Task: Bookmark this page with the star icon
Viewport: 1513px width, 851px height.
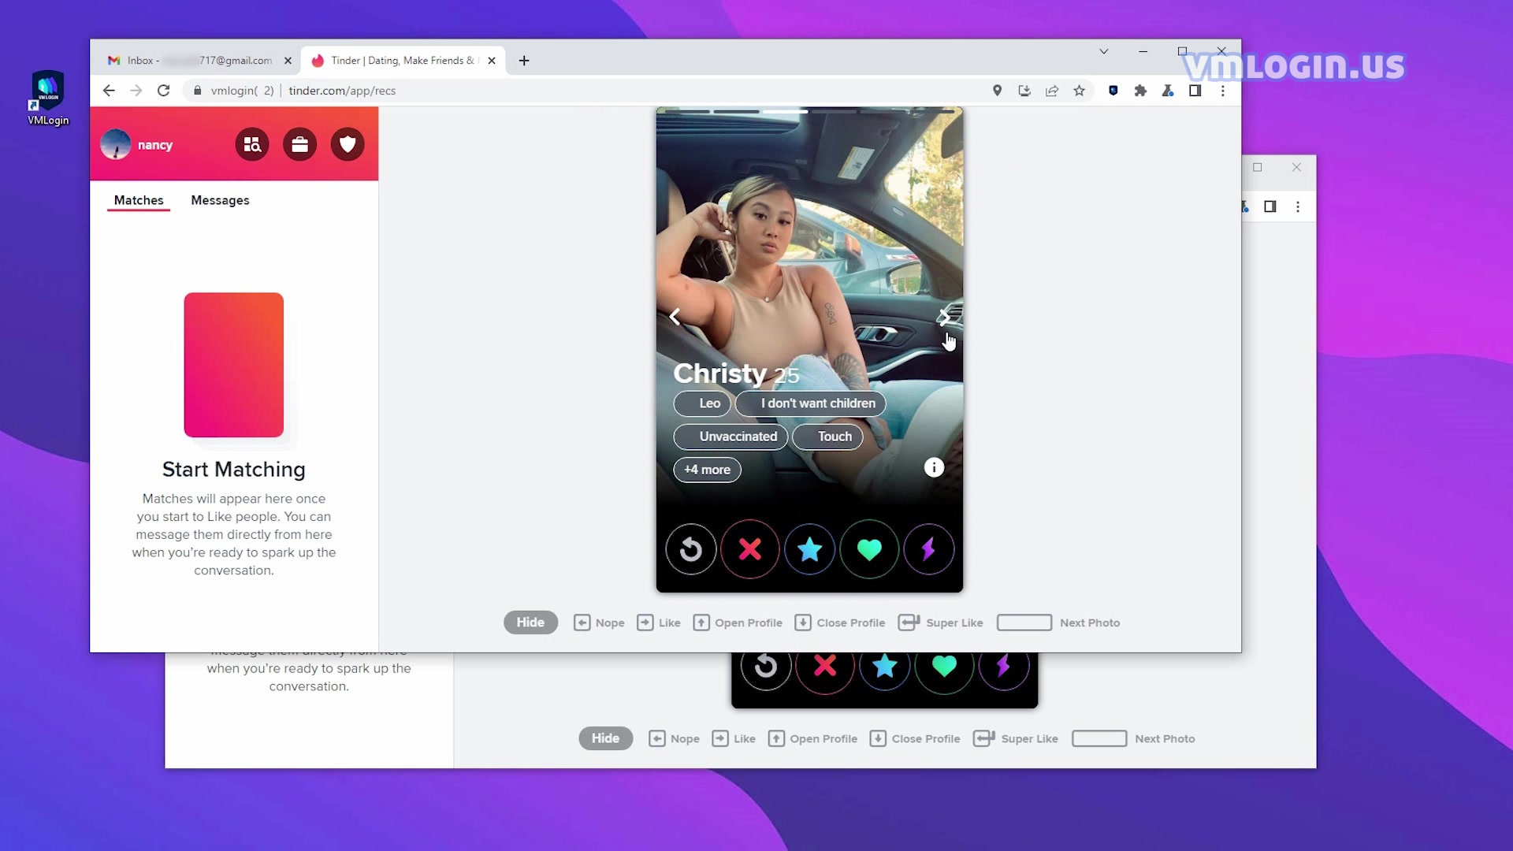Action: [1079, 91]
